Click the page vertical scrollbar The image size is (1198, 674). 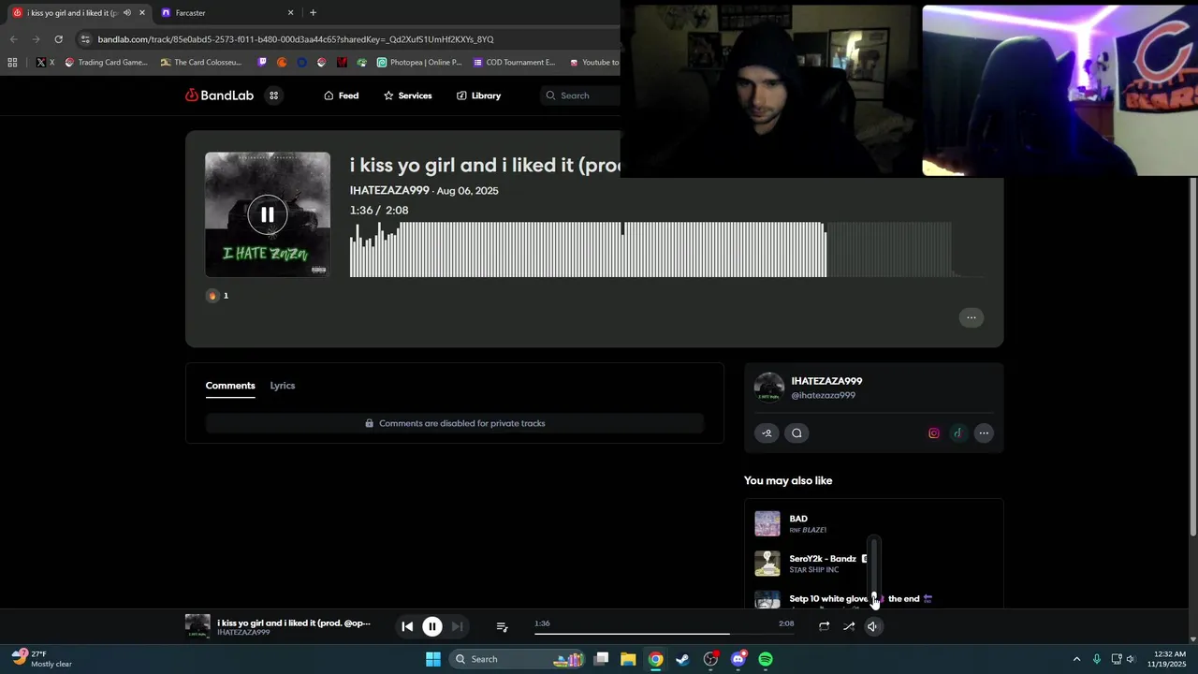coord(1192,356)
